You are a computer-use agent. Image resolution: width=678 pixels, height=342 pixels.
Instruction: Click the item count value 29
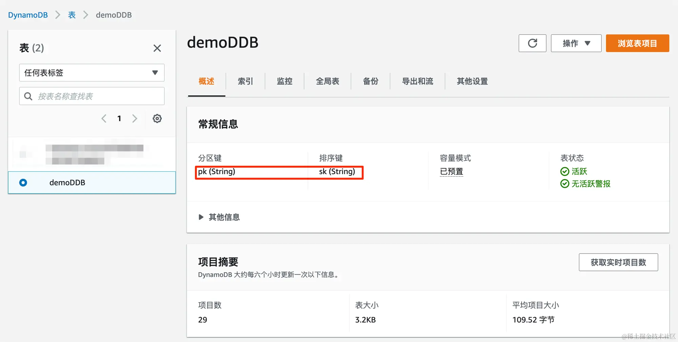tap(203, 320)
